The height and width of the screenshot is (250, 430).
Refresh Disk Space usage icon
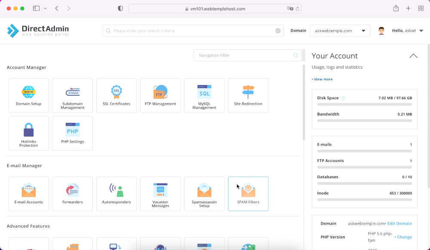(x=343, y=98)
